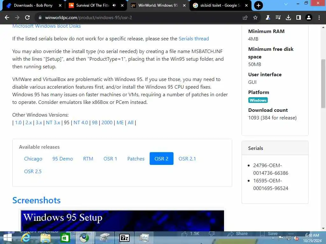Open the tab search chevron
Image resolution: width=326 pixels, height=244 pixels.
click(x=286, y=4)
